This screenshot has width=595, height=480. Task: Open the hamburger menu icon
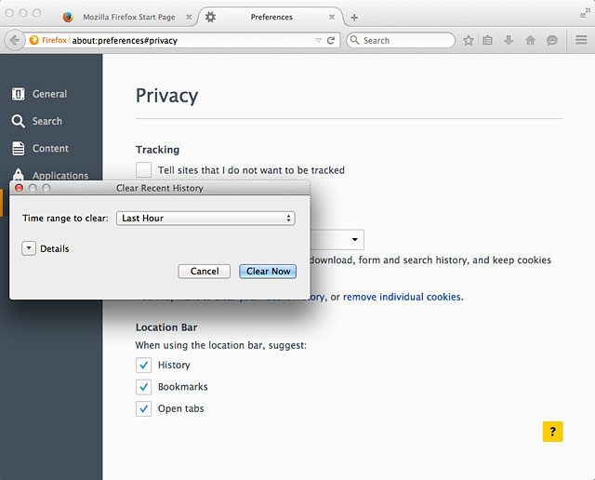pyautogui.click(x=581, y=39)
